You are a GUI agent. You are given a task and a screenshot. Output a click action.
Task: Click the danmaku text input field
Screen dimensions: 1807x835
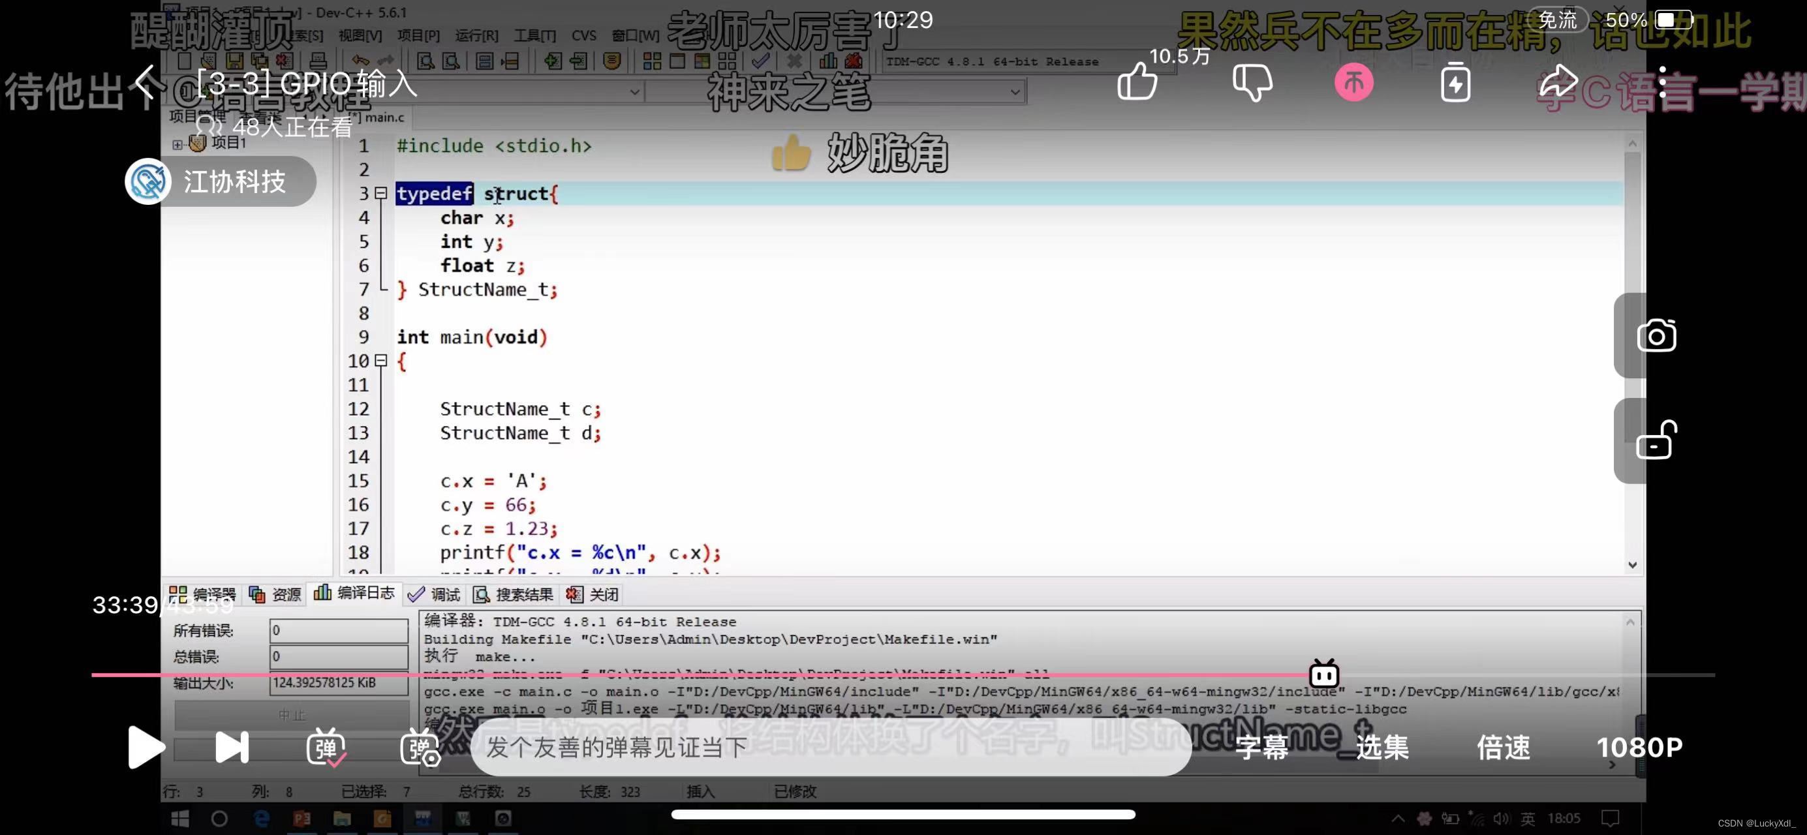click(x=831, y=748)
